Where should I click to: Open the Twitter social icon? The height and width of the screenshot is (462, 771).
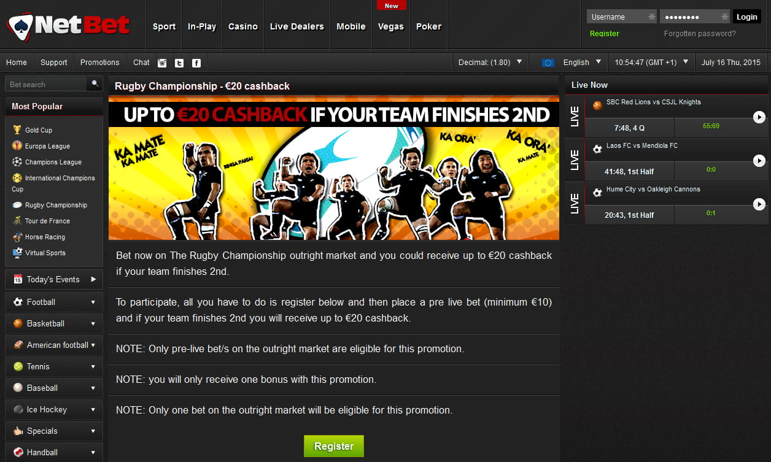[179, 63]
